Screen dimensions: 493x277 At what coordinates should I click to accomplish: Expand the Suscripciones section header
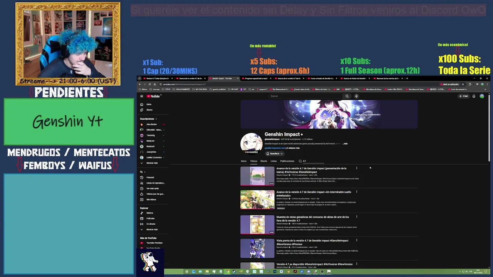148,119
